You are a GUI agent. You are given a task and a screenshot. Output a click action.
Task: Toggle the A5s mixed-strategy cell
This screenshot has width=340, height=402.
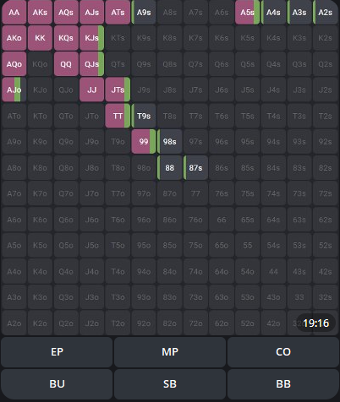click(x=247, y=13)
